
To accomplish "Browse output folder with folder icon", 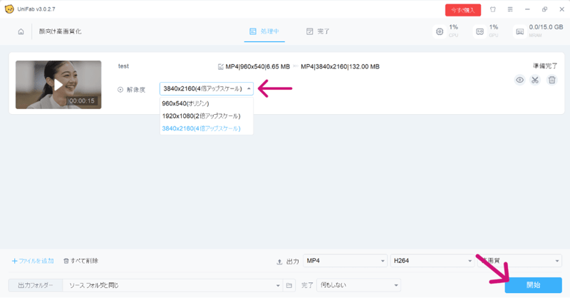I will (x=289, y=286).
